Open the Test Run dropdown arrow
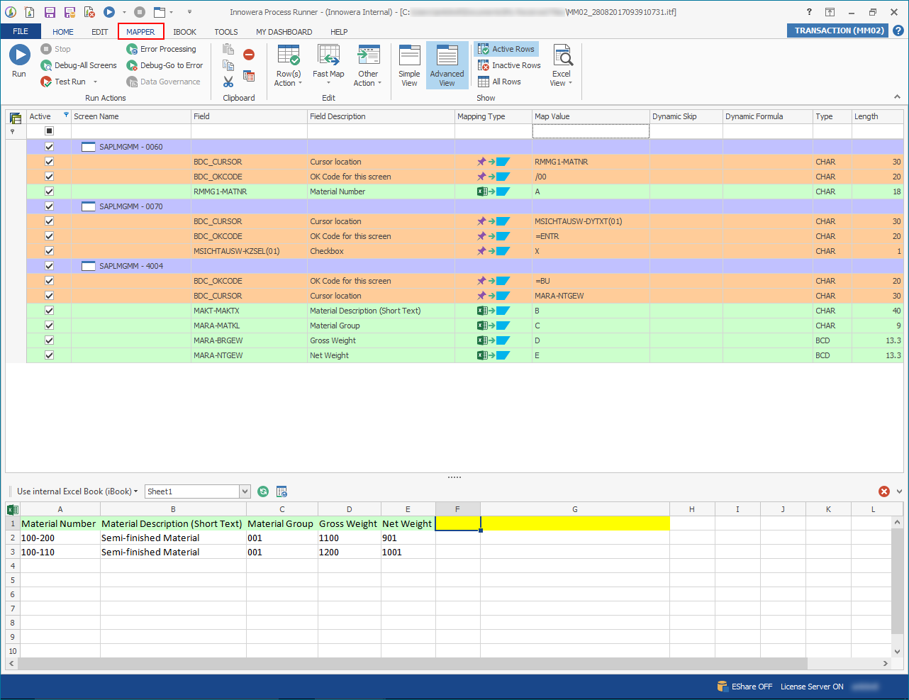The height and width of the screenshot is (700, 909). pos(96,82)
